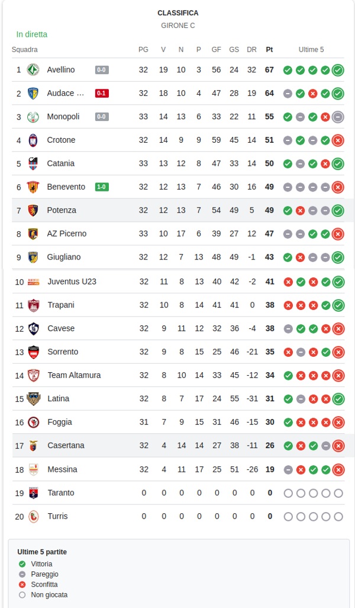This screenshot has width=355, height=608.
Task: Click the Catania club logo
Action: click(x=33, y=163)
